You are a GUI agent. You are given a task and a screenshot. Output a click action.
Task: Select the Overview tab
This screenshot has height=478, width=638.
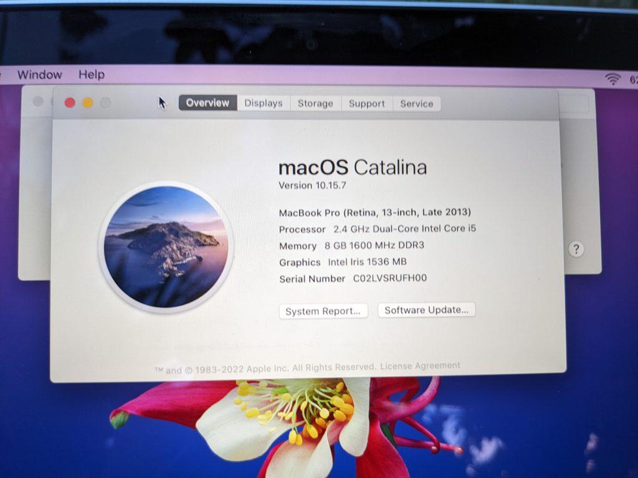[x=207, y=103]
